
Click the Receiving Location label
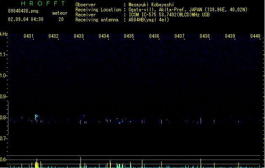tap(98, 10)
